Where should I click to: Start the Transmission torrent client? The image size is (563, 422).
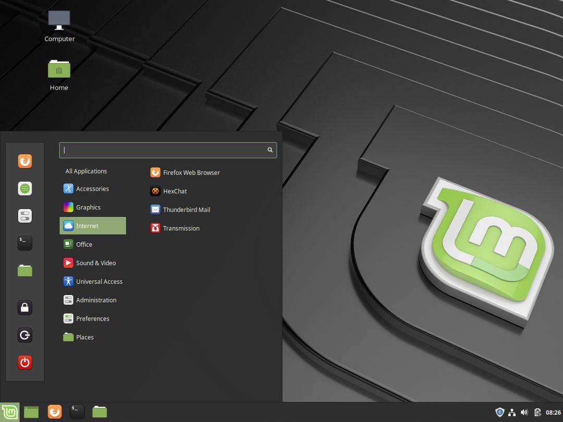(x=181, y=228)
